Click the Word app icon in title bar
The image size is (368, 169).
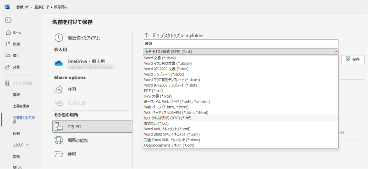click(x=7, y=7)
